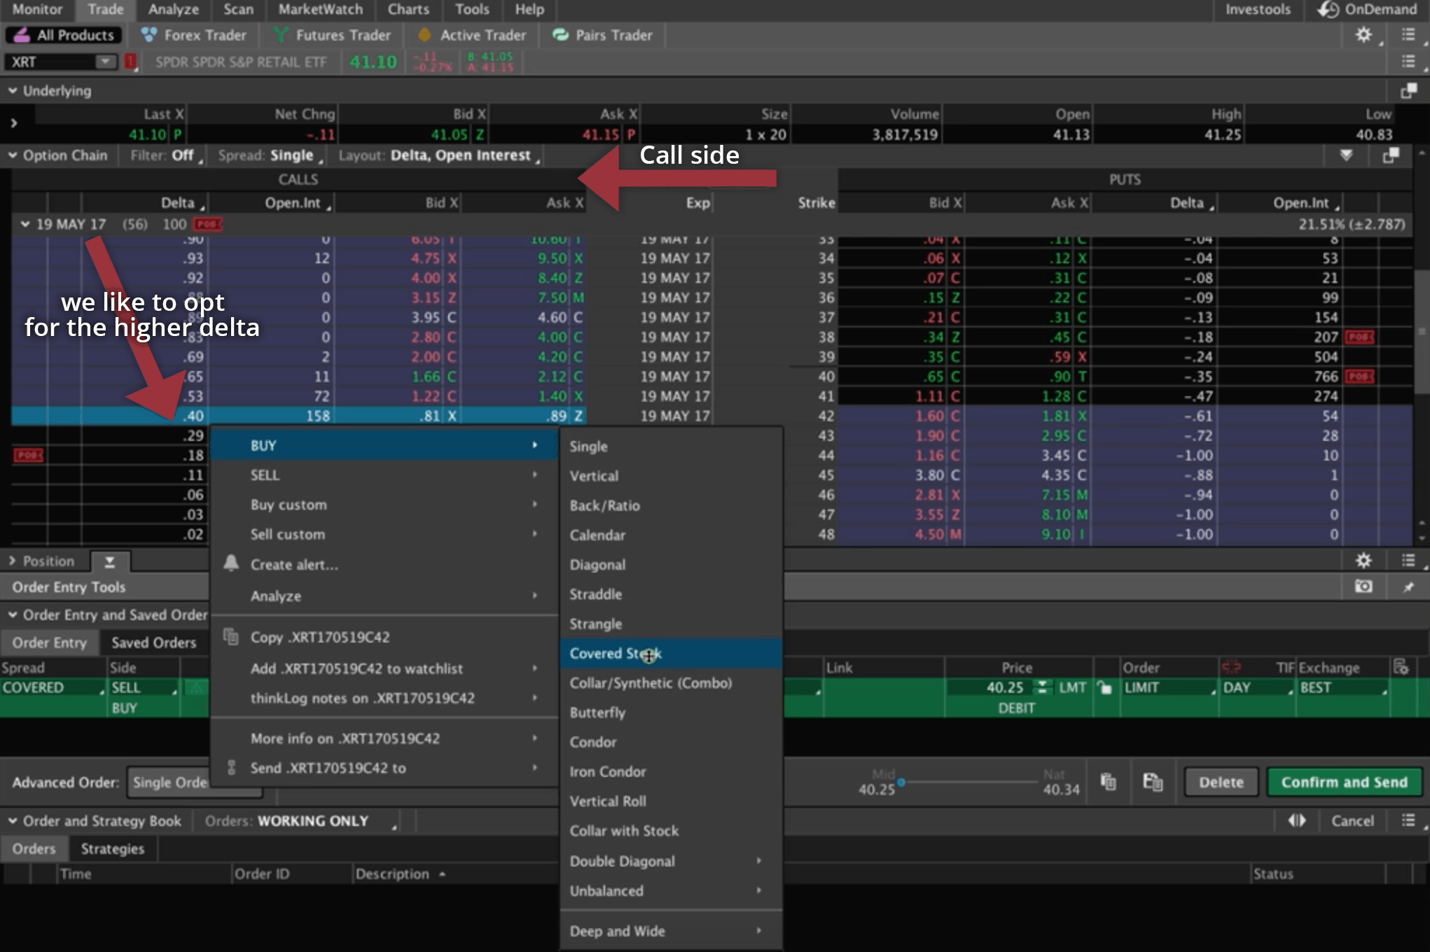Collapse the 19 MAY 17 expiration row
This screenshot has width=1430, height=952.
coord(25,224)
